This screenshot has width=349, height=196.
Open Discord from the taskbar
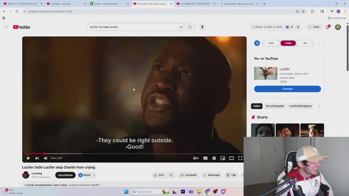223,192
